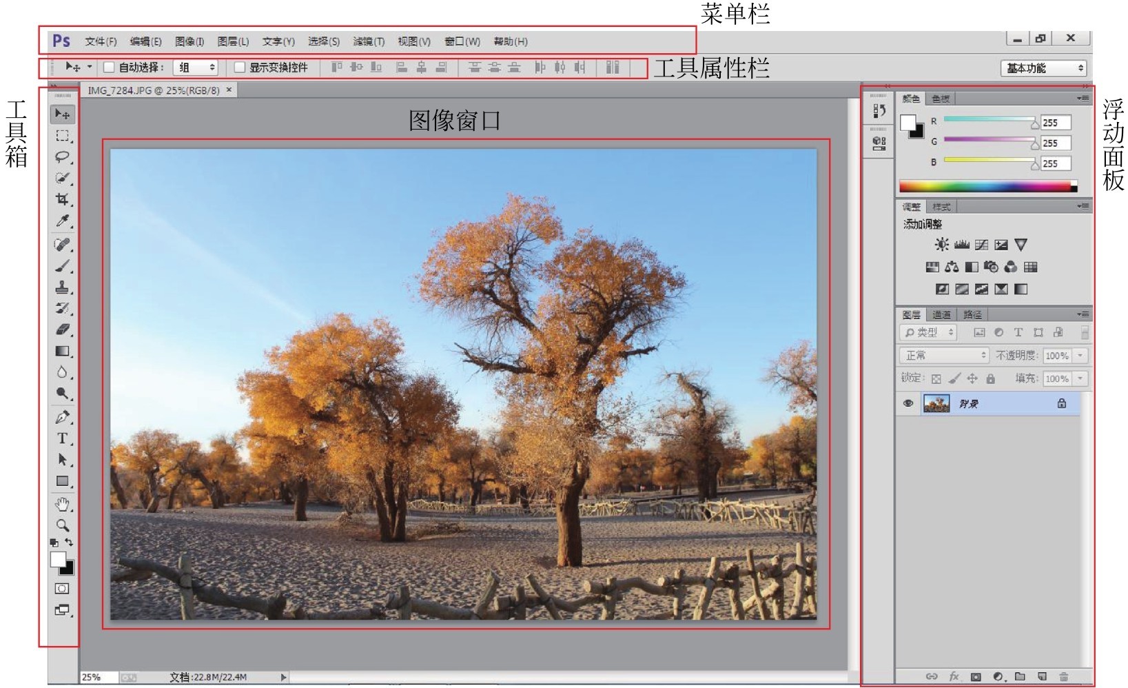The width and height of the screenshot is (1128, 688).
Task: Click the Delete layer trash icon
Action: pyautogui.click(x=1064, y=676)
